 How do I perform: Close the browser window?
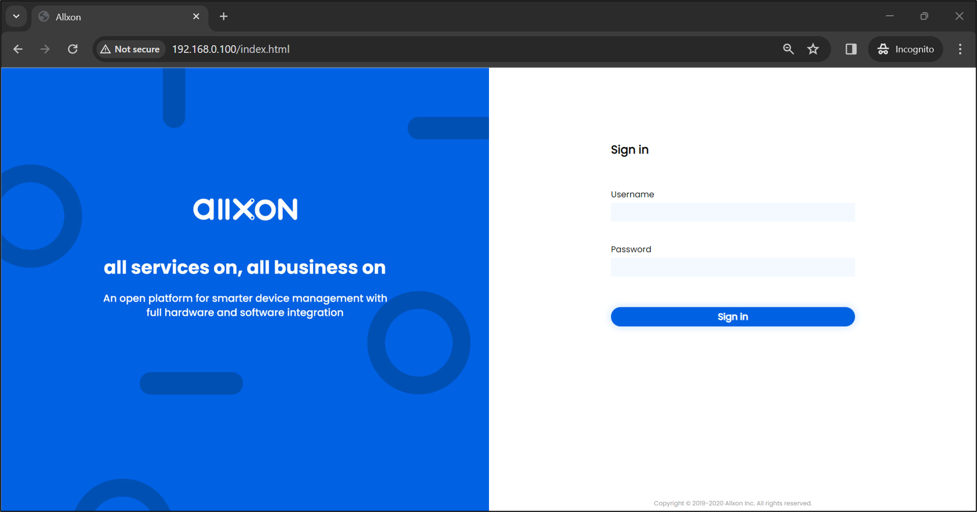tap(959, 16)
